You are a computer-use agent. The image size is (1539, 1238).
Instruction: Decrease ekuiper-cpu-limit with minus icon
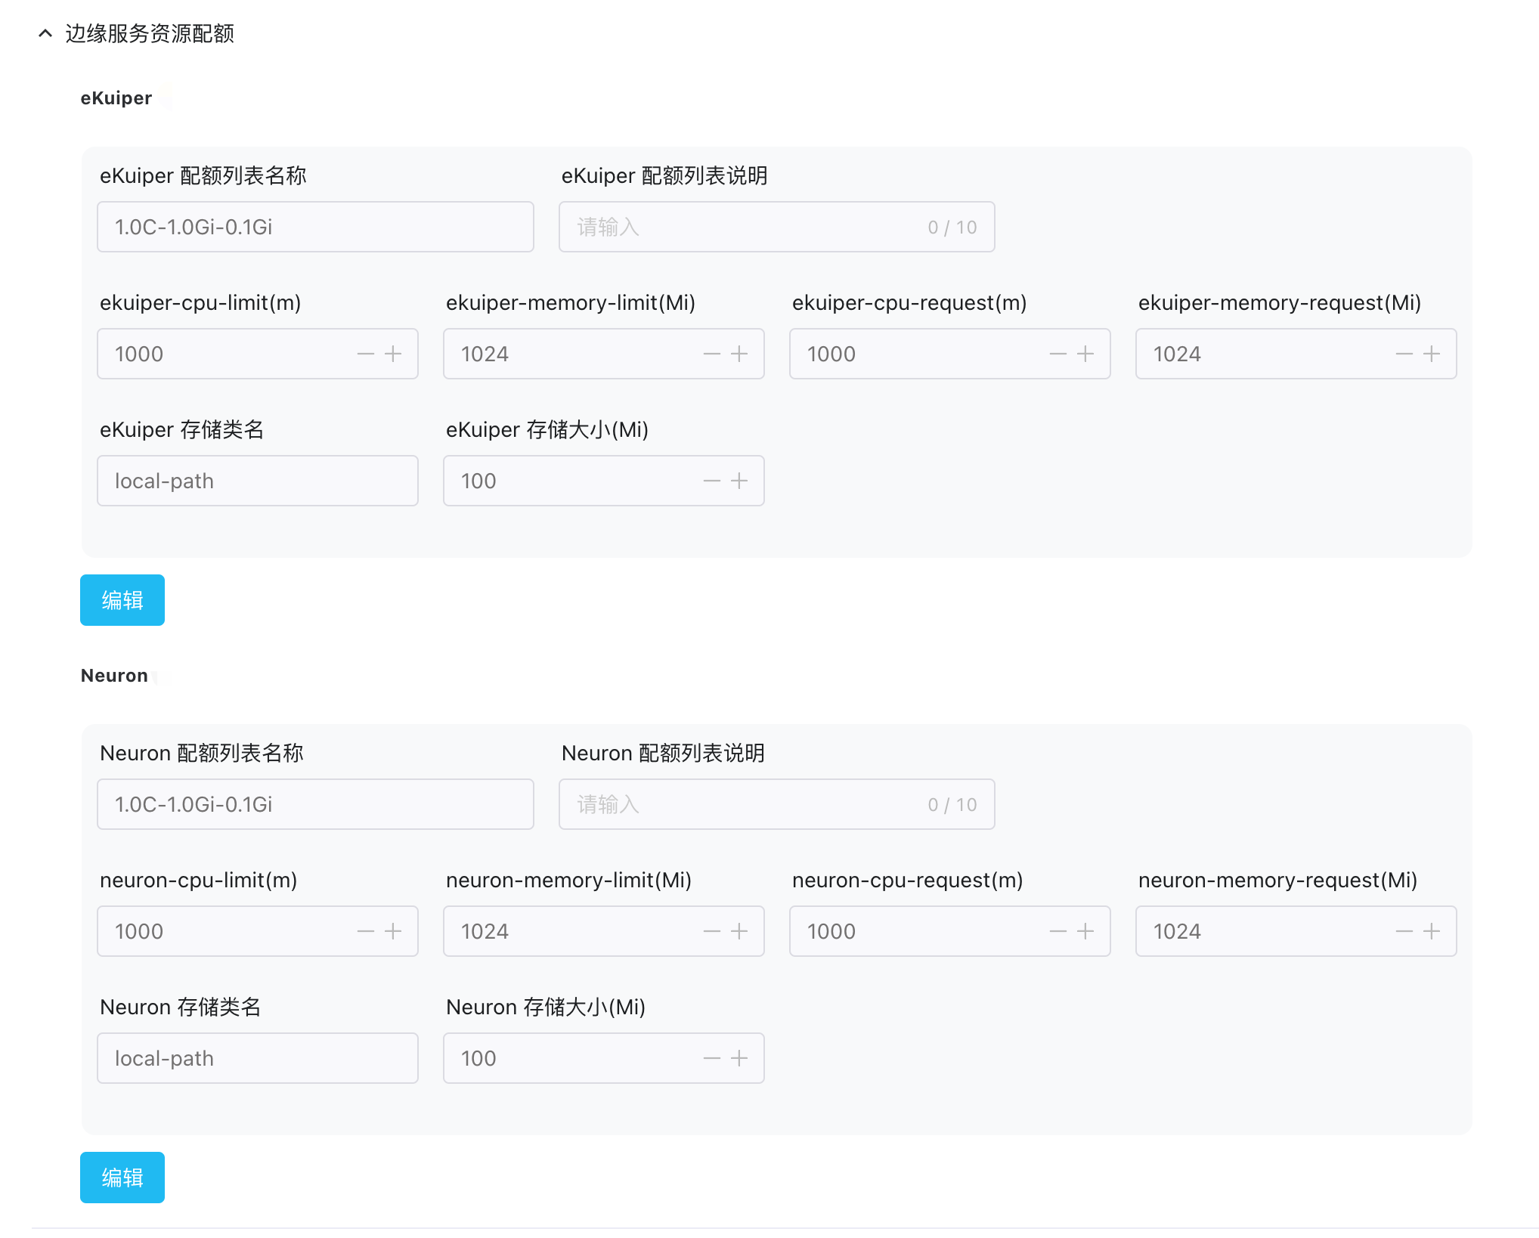point(366,354)
